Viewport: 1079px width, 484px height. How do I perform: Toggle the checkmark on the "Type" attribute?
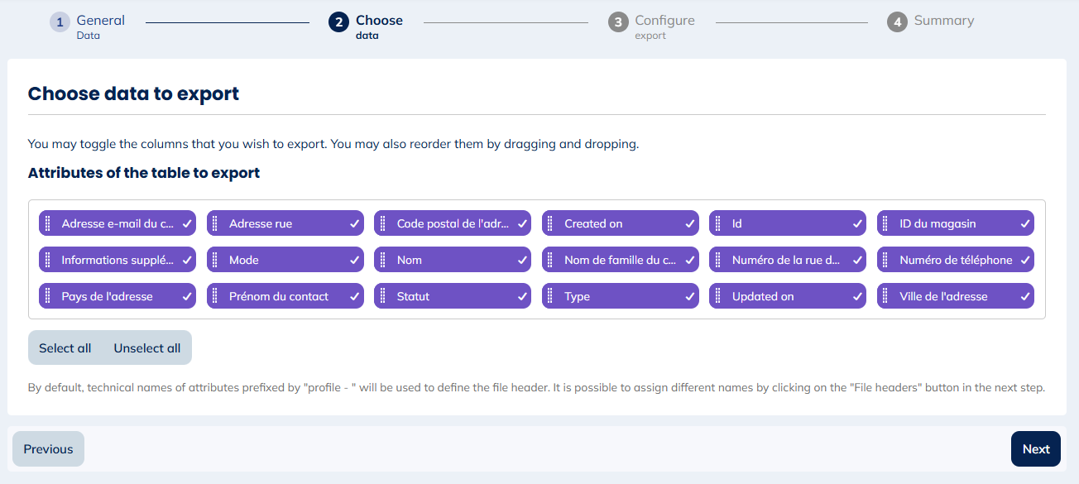coord(688,295)
